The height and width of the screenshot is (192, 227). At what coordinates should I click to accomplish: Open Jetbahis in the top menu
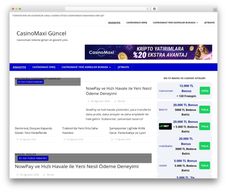pos(209,23)
